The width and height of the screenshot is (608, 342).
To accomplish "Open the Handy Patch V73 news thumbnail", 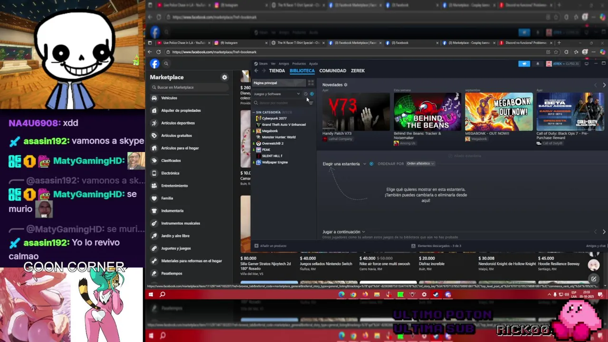I will coord(356,112).
